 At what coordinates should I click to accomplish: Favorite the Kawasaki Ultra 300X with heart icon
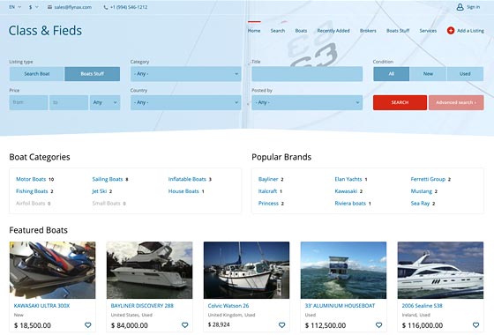point(88,325)
